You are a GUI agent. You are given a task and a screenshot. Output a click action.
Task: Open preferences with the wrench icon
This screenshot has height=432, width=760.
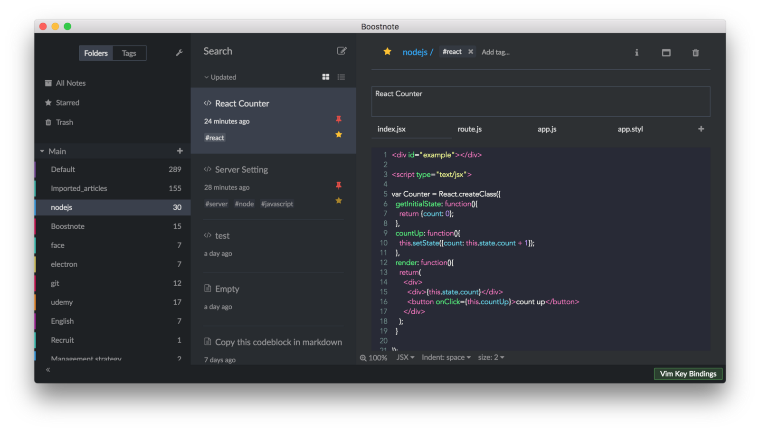[179, 53]
